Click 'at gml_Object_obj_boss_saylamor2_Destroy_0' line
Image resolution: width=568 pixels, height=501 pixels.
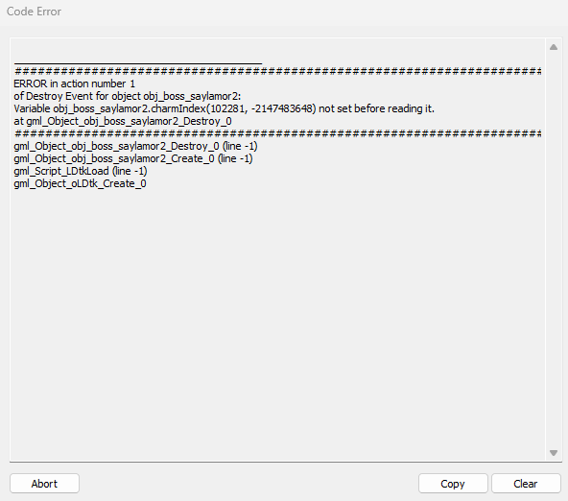coord(123,121)
